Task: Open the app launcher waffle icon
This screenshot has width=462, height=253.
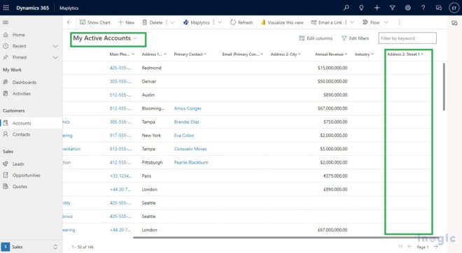Action: (x=6, y=8)
